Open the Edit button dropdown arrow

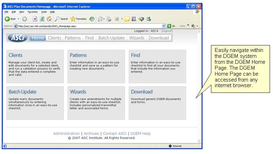click(x=122, y=19)
